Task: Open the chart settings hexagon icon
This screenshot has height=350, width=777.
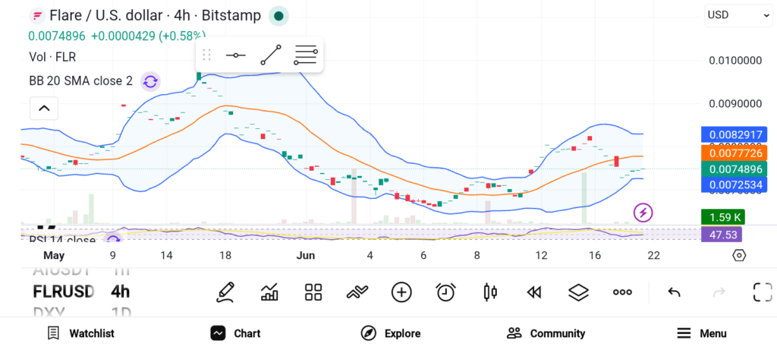Action: (739, 256)
